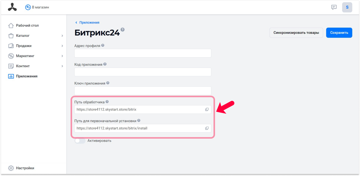Image resolution: width=360 pixels, height=176 pixels.
Task: Click the Настройки gear icon
Action: click(11, 168)
